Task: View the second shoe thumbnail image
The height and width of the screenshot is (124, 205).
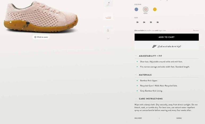Action: 108,16
